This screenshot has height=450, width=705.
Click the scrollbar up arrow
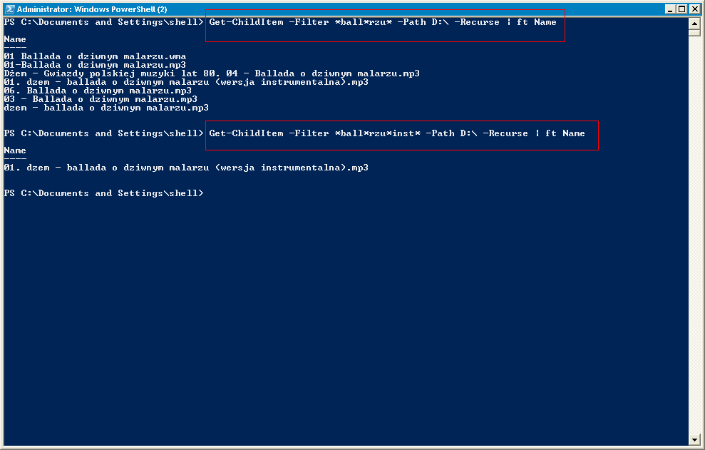pos(694,23)
